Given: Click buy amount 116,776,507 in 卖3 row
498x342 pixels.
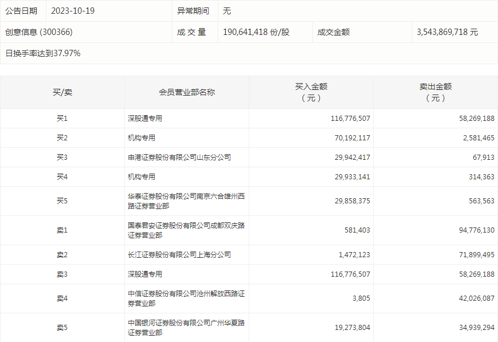Looking at the screenshot, I should [350, 274].
